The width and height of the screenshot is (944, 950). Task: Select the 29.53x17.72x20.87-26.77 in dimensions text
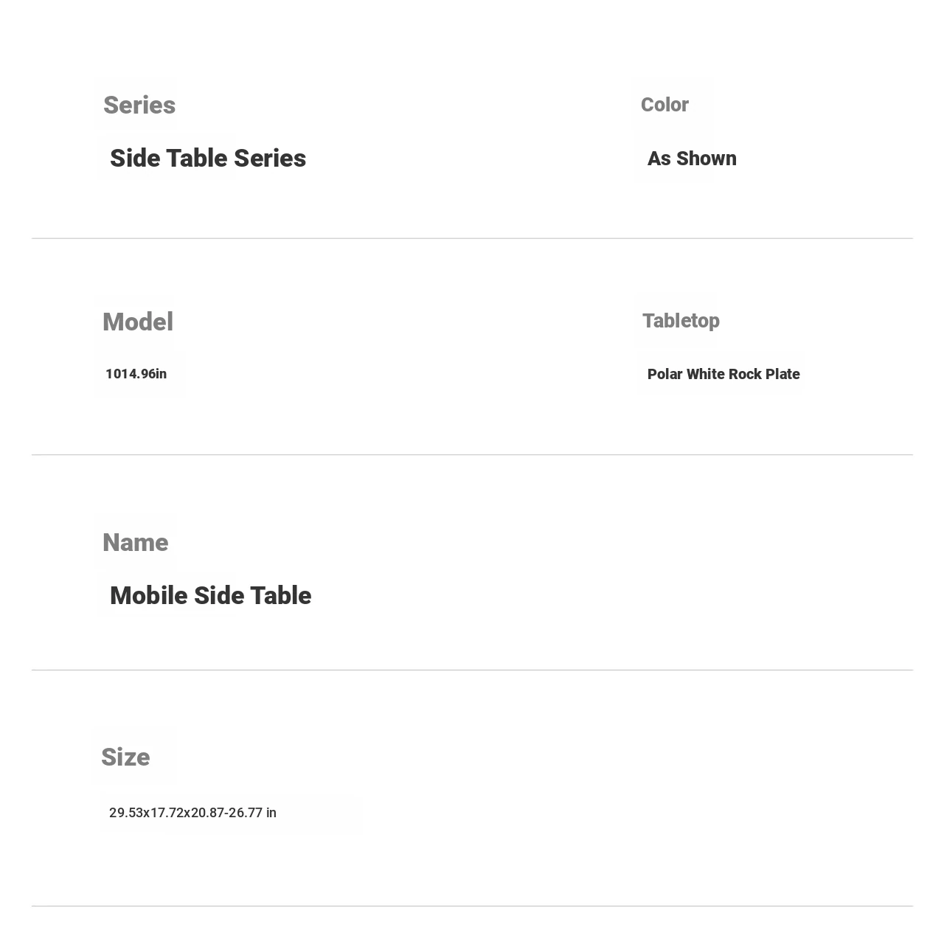point(192,813)
